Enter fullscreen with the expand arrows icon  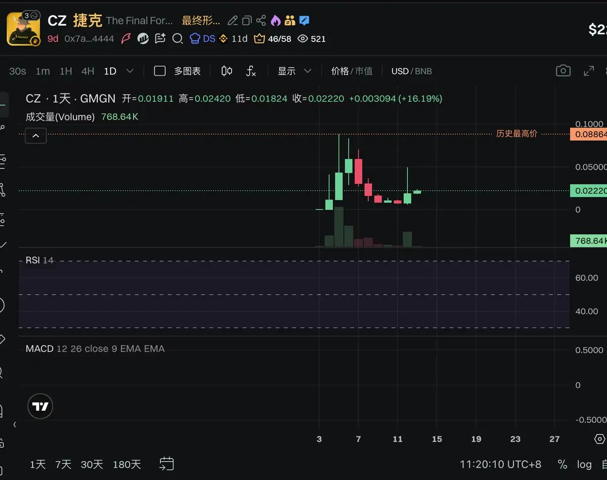(x=589, y=71)
